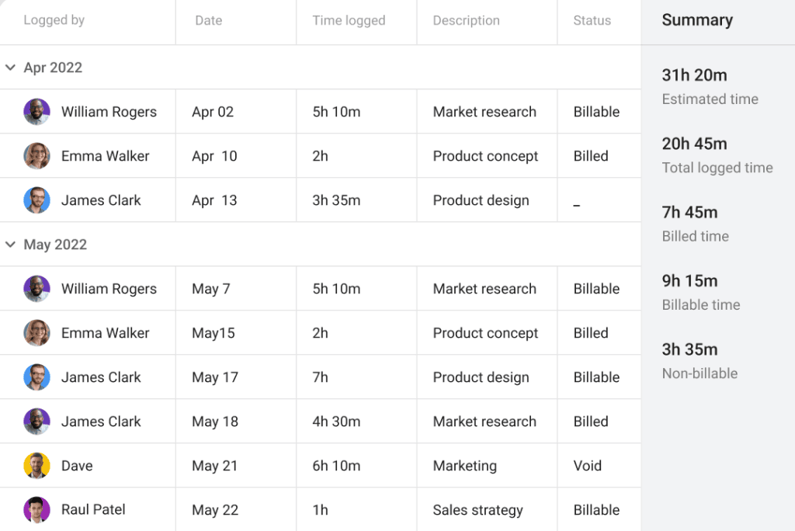Select the Time logged column header
The image size is (795, 531).
[348, 20]
